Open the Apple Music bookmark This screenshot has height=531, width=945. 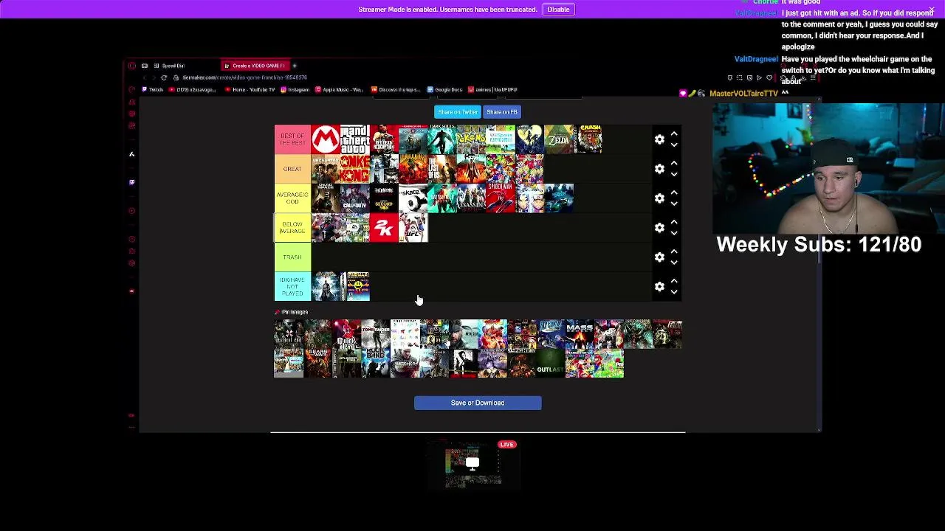point(340,90)
